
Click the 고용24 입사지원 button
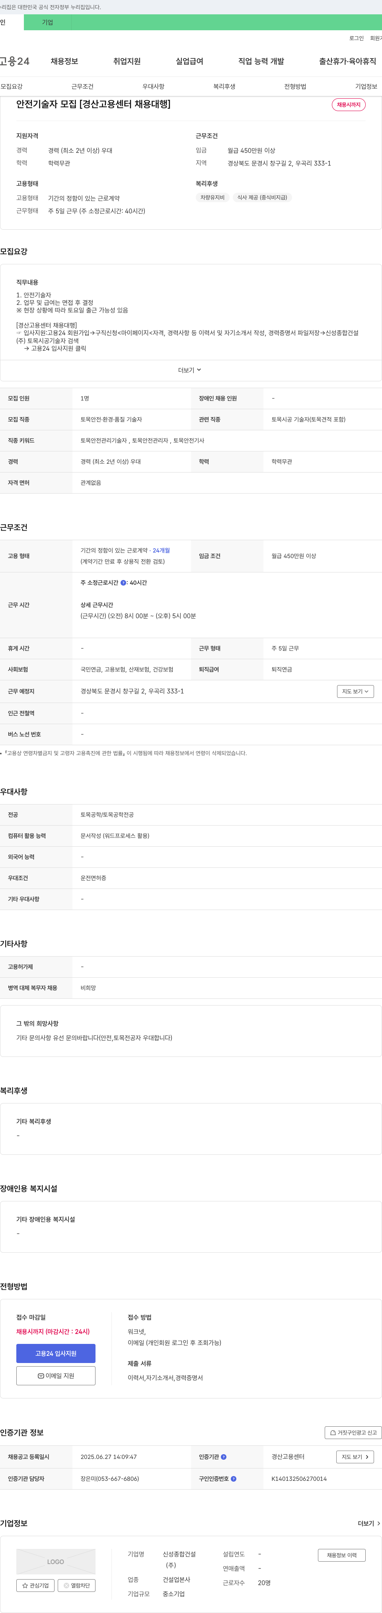point(56,1353)
